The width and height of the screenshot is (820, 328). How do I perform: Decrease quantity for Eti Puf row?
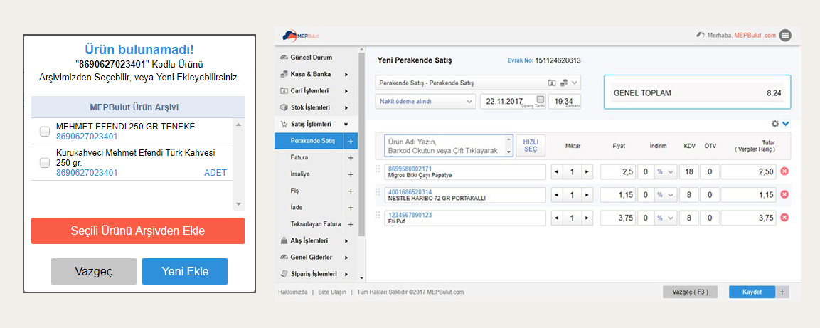556,218
